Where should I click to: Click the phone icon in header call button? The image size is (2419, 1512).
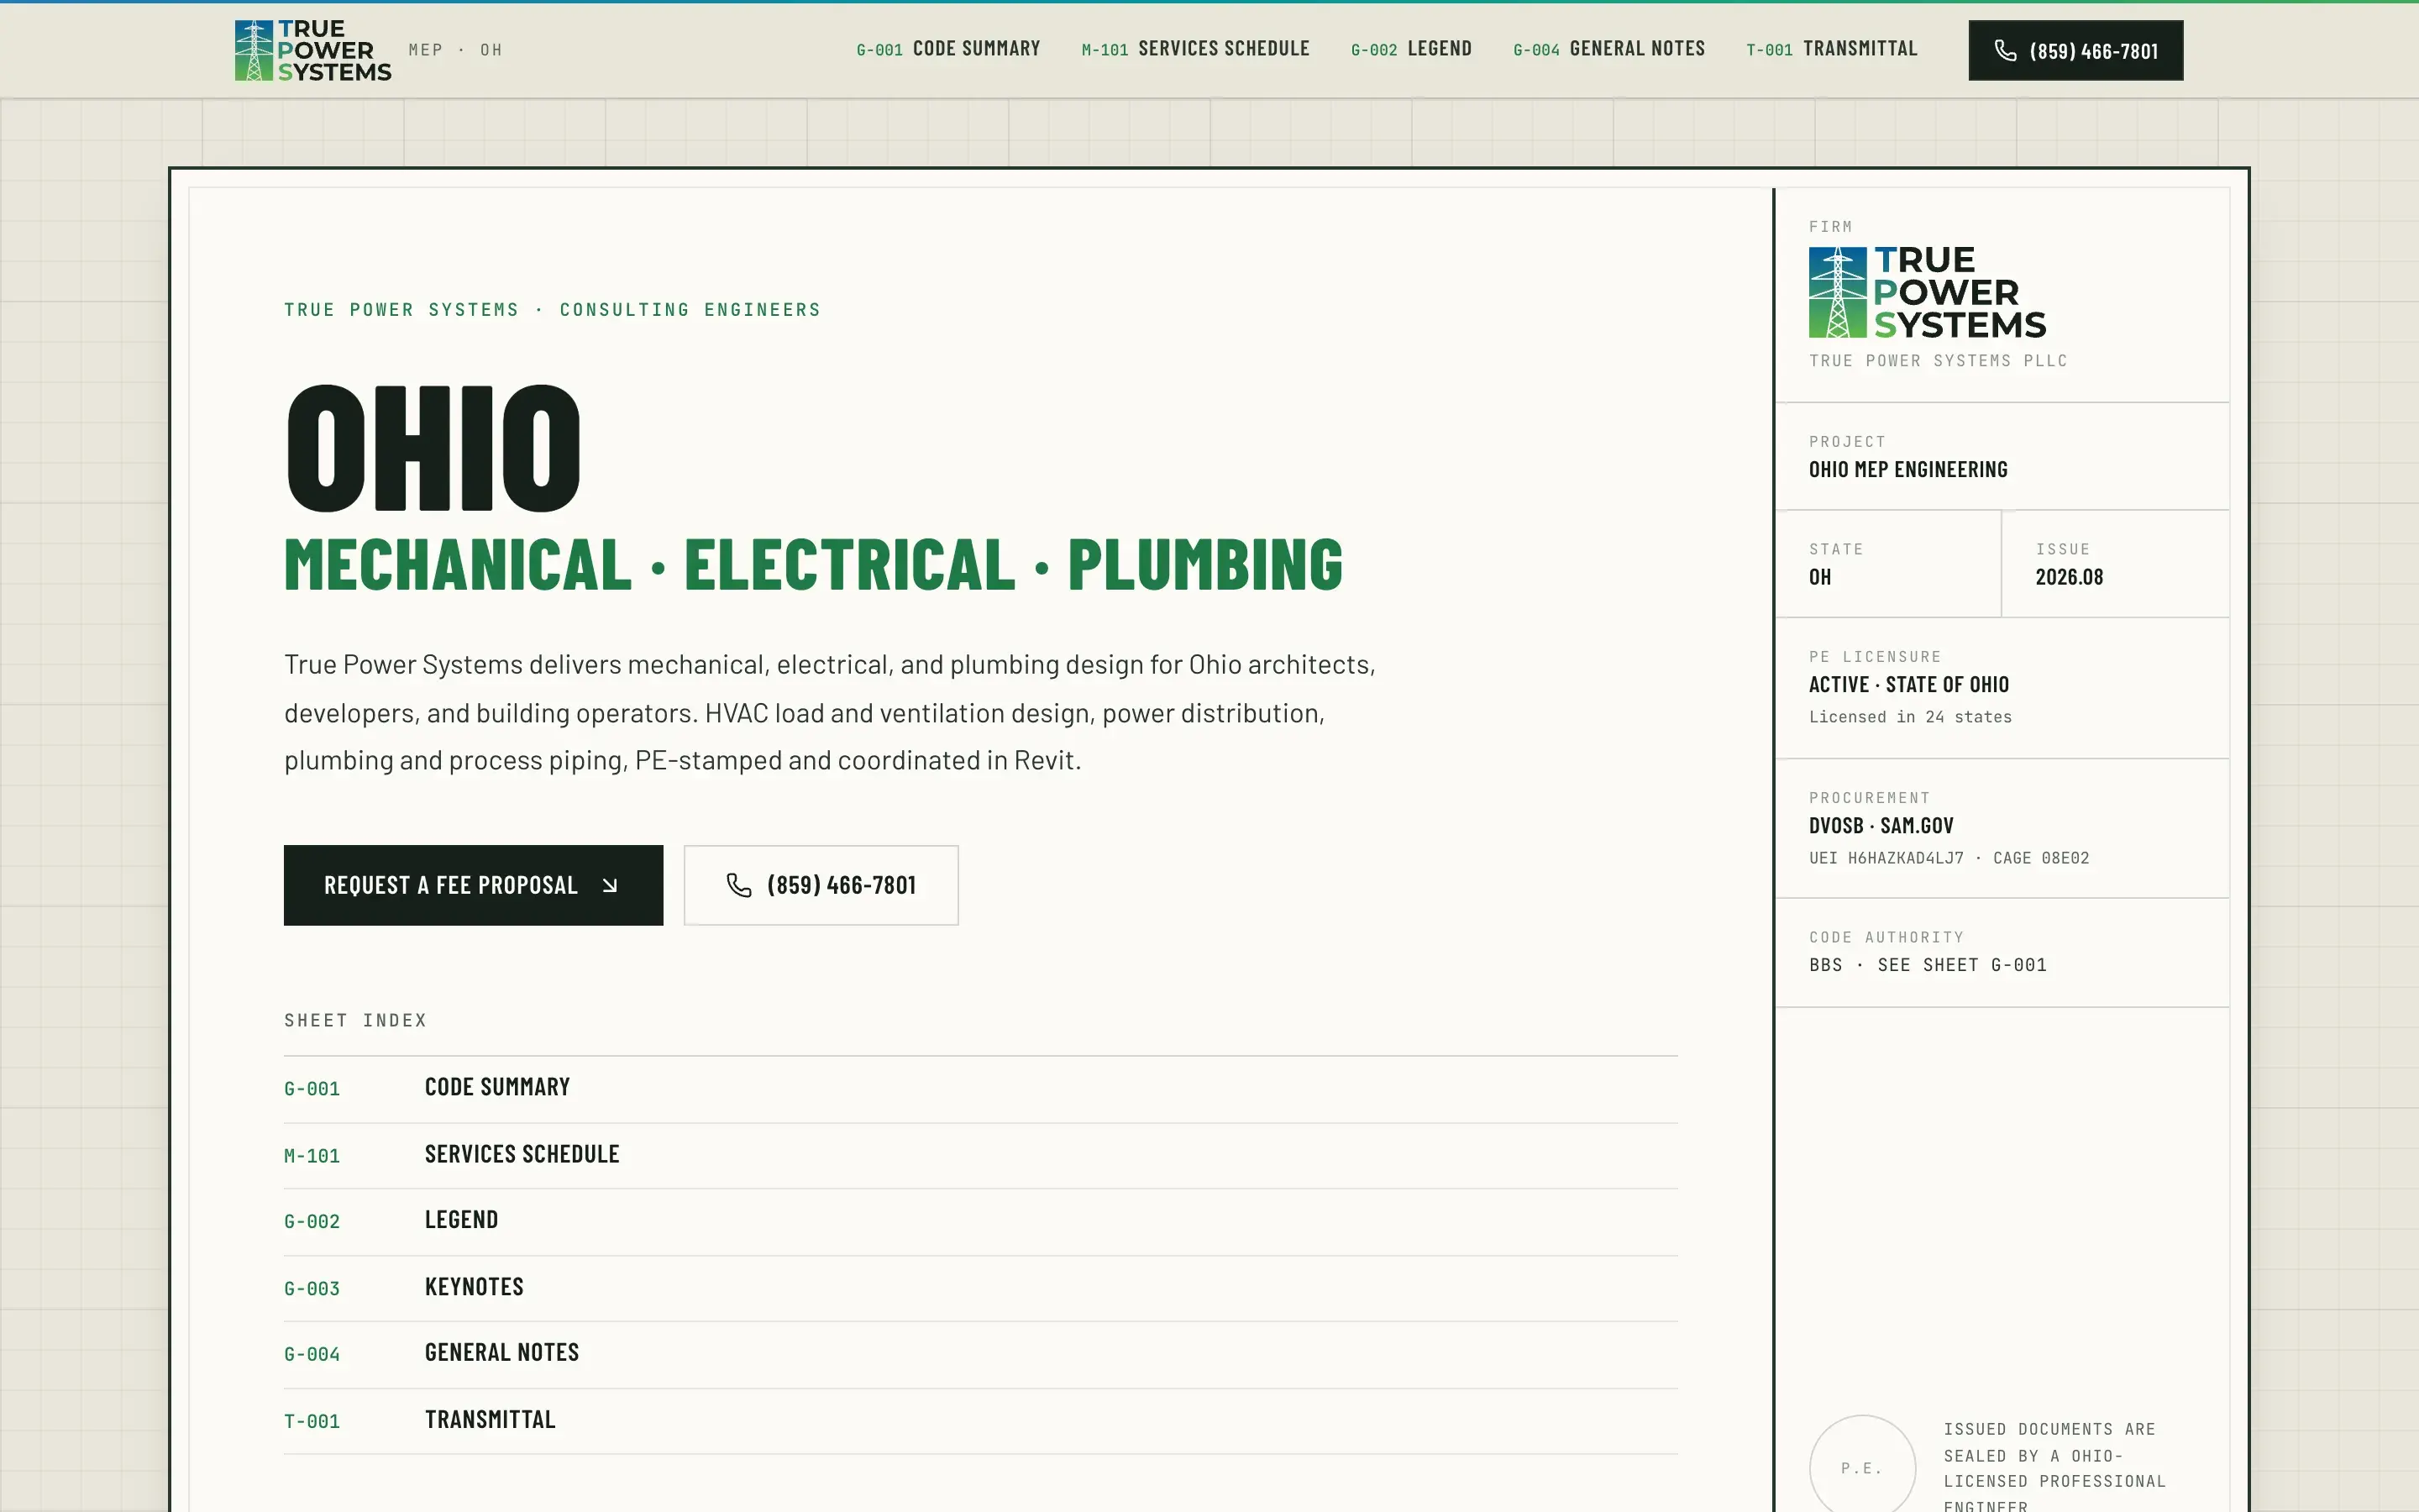point(2005,50)
